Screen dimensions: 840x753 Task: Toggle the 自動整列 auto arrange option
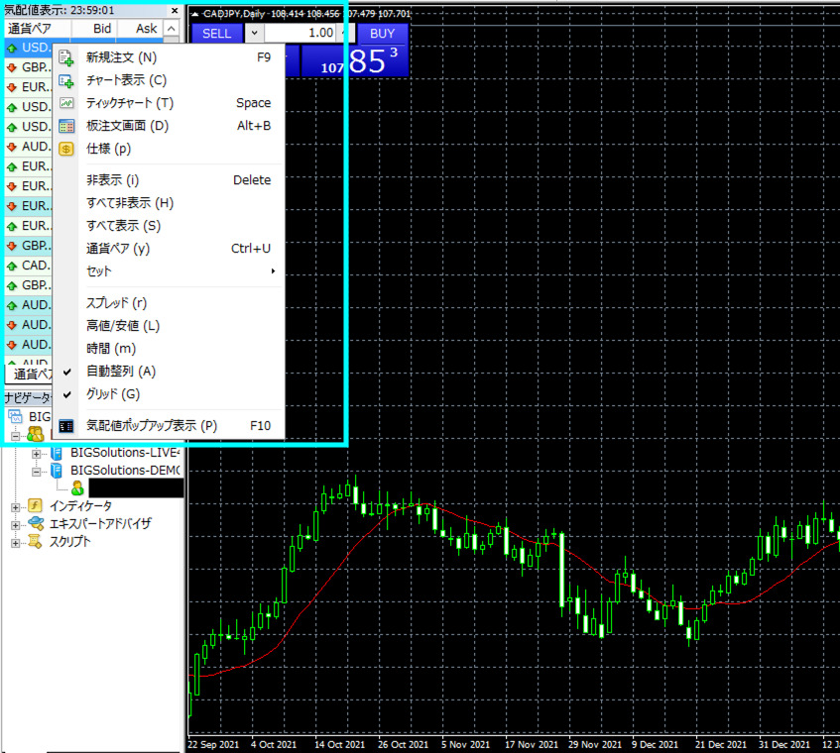pos(121,372)
